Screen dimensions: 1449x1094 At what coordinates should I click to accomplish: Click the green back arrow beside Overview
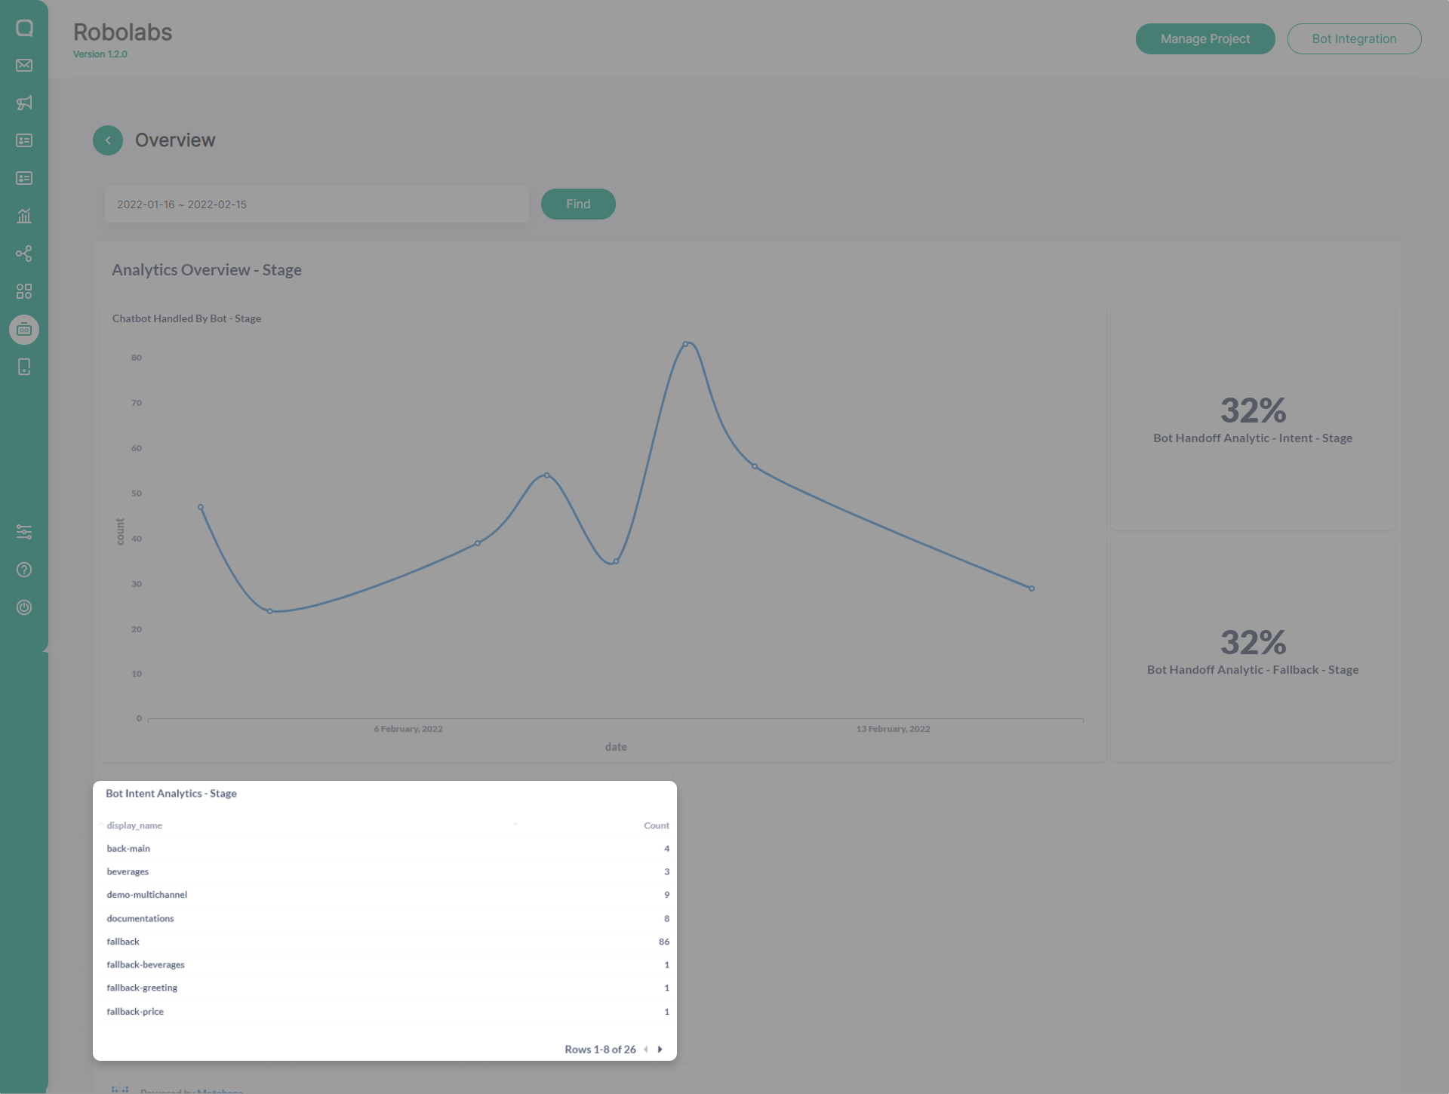click(x=108, y=140)
